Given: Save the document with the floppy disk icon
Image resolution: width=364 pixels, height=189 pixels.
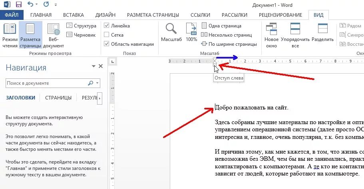Looking at the screenshot, I should (18, 4).
